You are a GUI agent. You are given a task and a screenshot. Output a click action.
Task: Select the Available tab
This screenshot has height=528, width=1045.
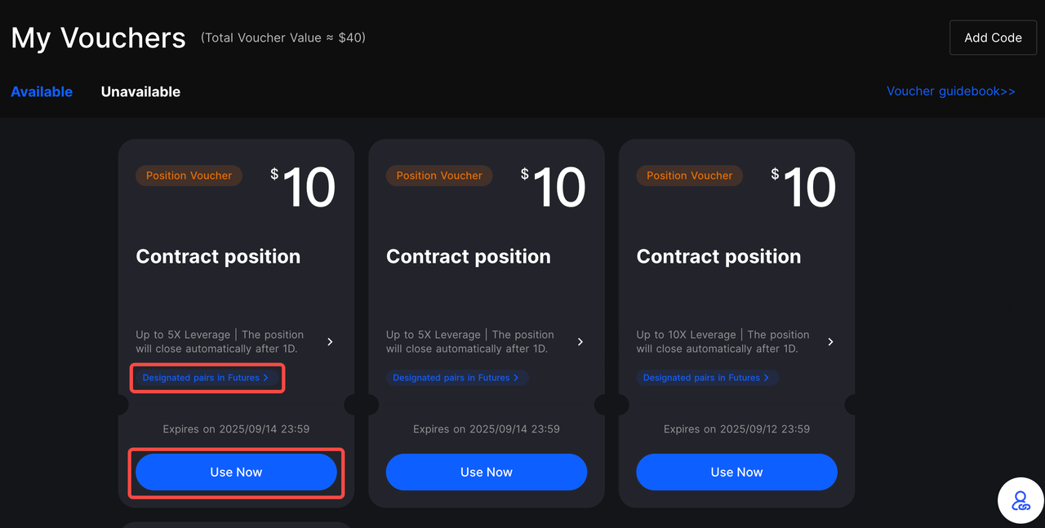[41, 91]
